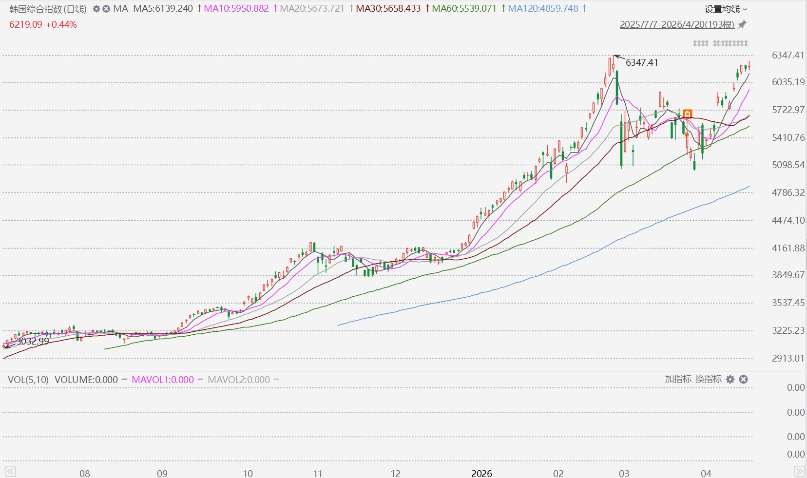Screen dimensions: 807x478
Task: Expand the 设置均线 dropdown
Action: point(726,9)
